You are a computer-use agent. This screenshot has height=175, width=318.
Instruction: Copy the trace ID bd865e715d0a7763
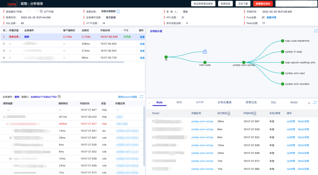pos(59,97)
